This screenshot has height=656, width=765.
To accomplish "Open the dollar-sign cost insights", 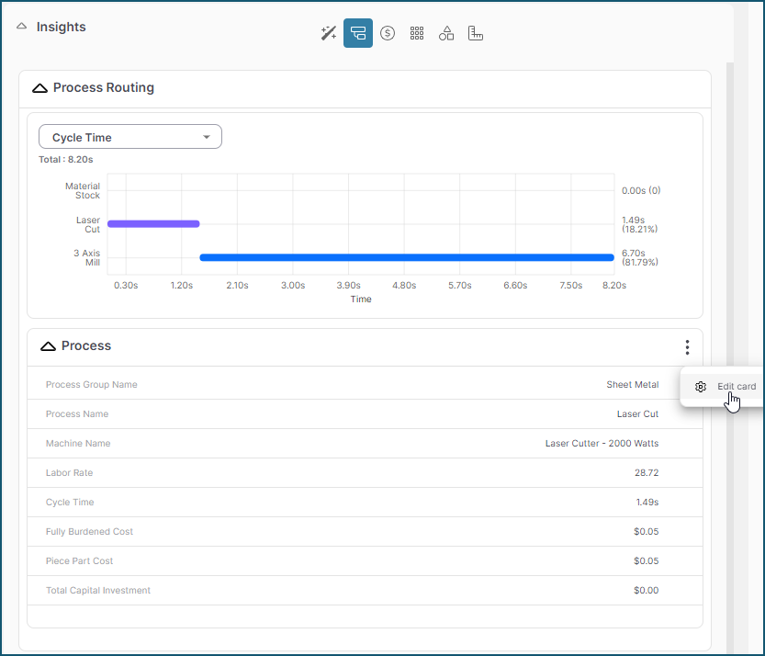I will click(x=388, y=33).
